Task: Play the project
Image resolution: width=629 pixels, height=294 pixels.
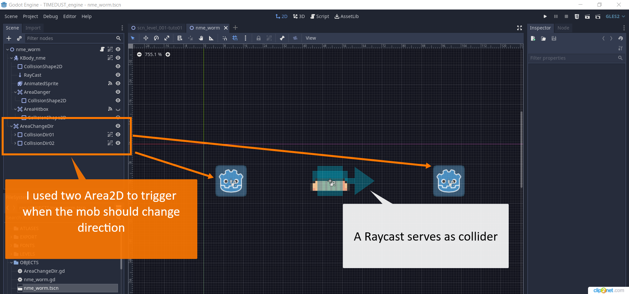Action: pos(545,16)
